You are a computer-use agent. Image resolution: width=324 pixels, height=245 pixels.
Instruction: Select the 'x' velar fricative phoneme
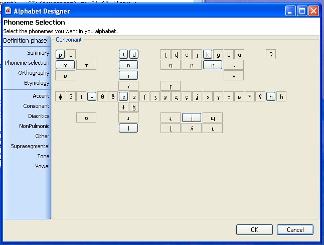pos(208,97)
